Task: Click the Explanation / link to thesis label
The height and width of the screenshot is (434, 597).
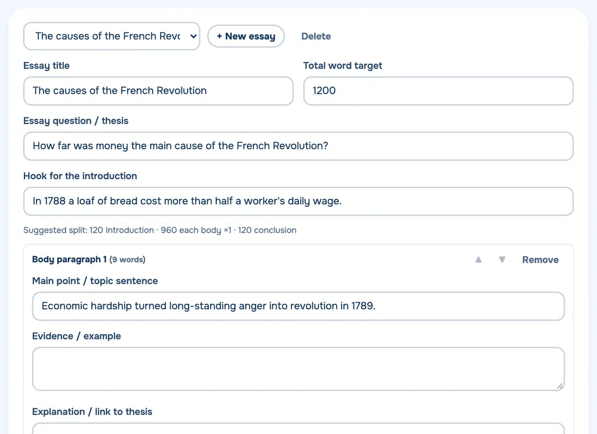Action: point(92,411)
